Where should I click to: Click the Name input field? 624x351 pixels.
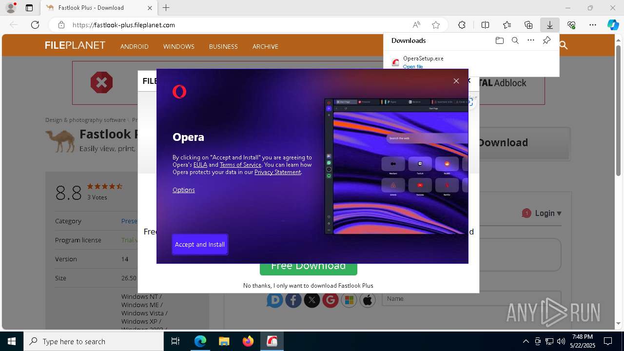[x=471, y=298]
